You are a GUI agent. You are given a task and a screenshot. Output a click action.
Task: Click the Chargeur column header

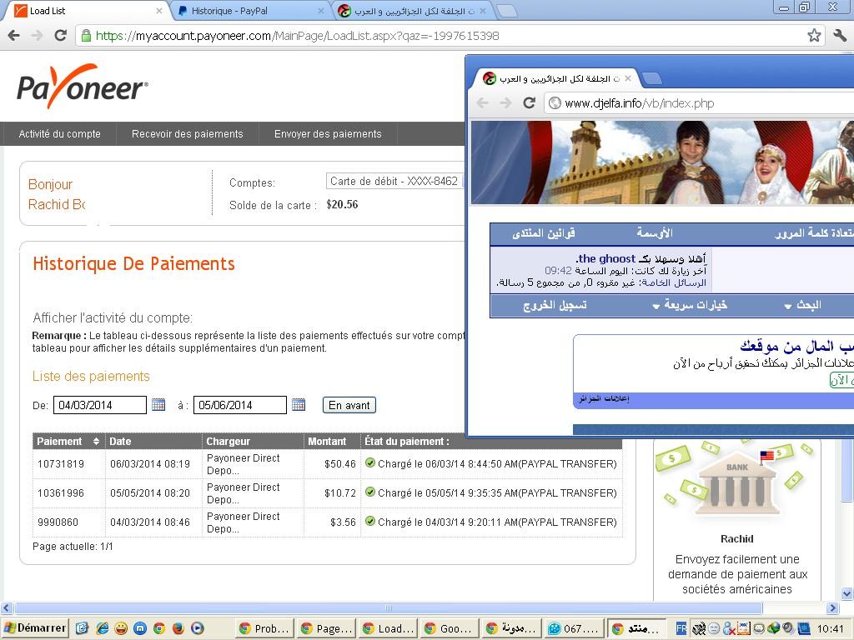pos(253,442)
